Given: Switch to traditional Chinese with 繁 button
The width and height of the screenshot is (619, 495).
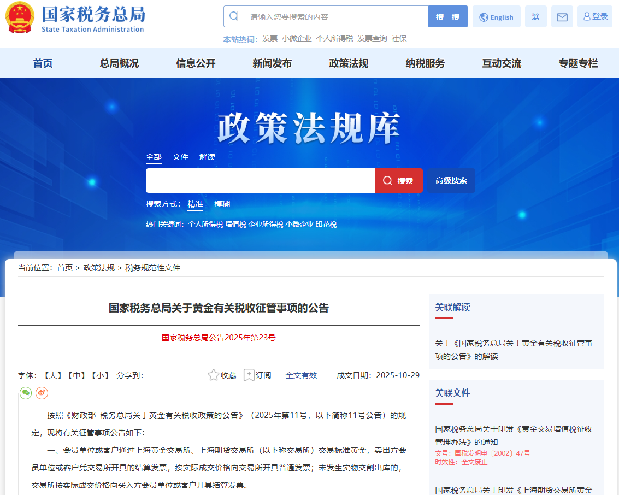Looking at the screenshot, I should 535,17.
